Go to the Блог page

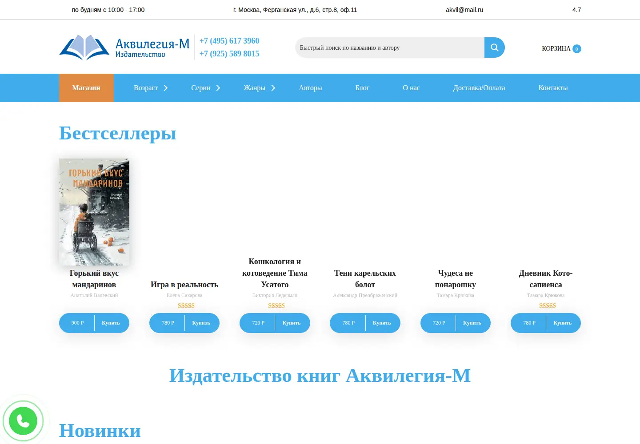click(362, 88)
